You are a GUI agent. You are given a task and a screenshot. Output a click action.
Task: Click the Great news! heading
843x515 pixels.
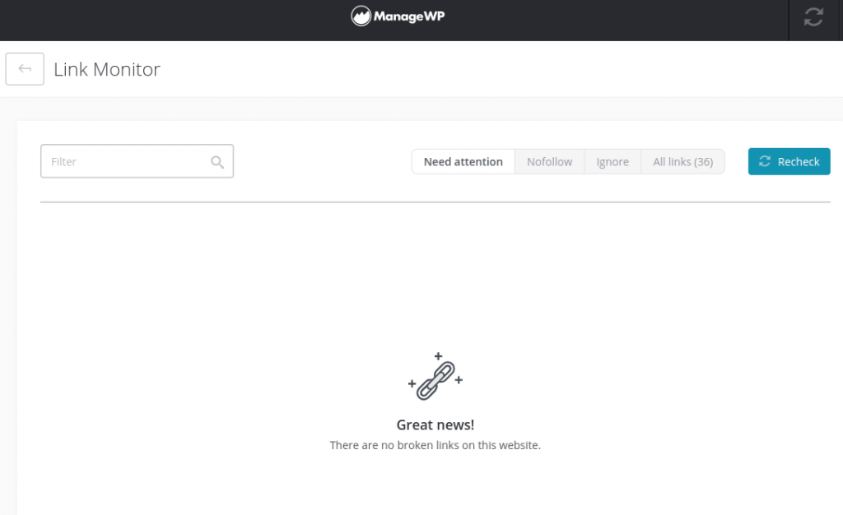pos(435,425)
